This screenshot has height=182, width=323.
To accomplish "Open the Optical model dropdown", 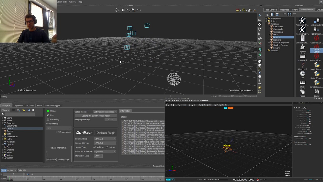I will tap(105, 112).
